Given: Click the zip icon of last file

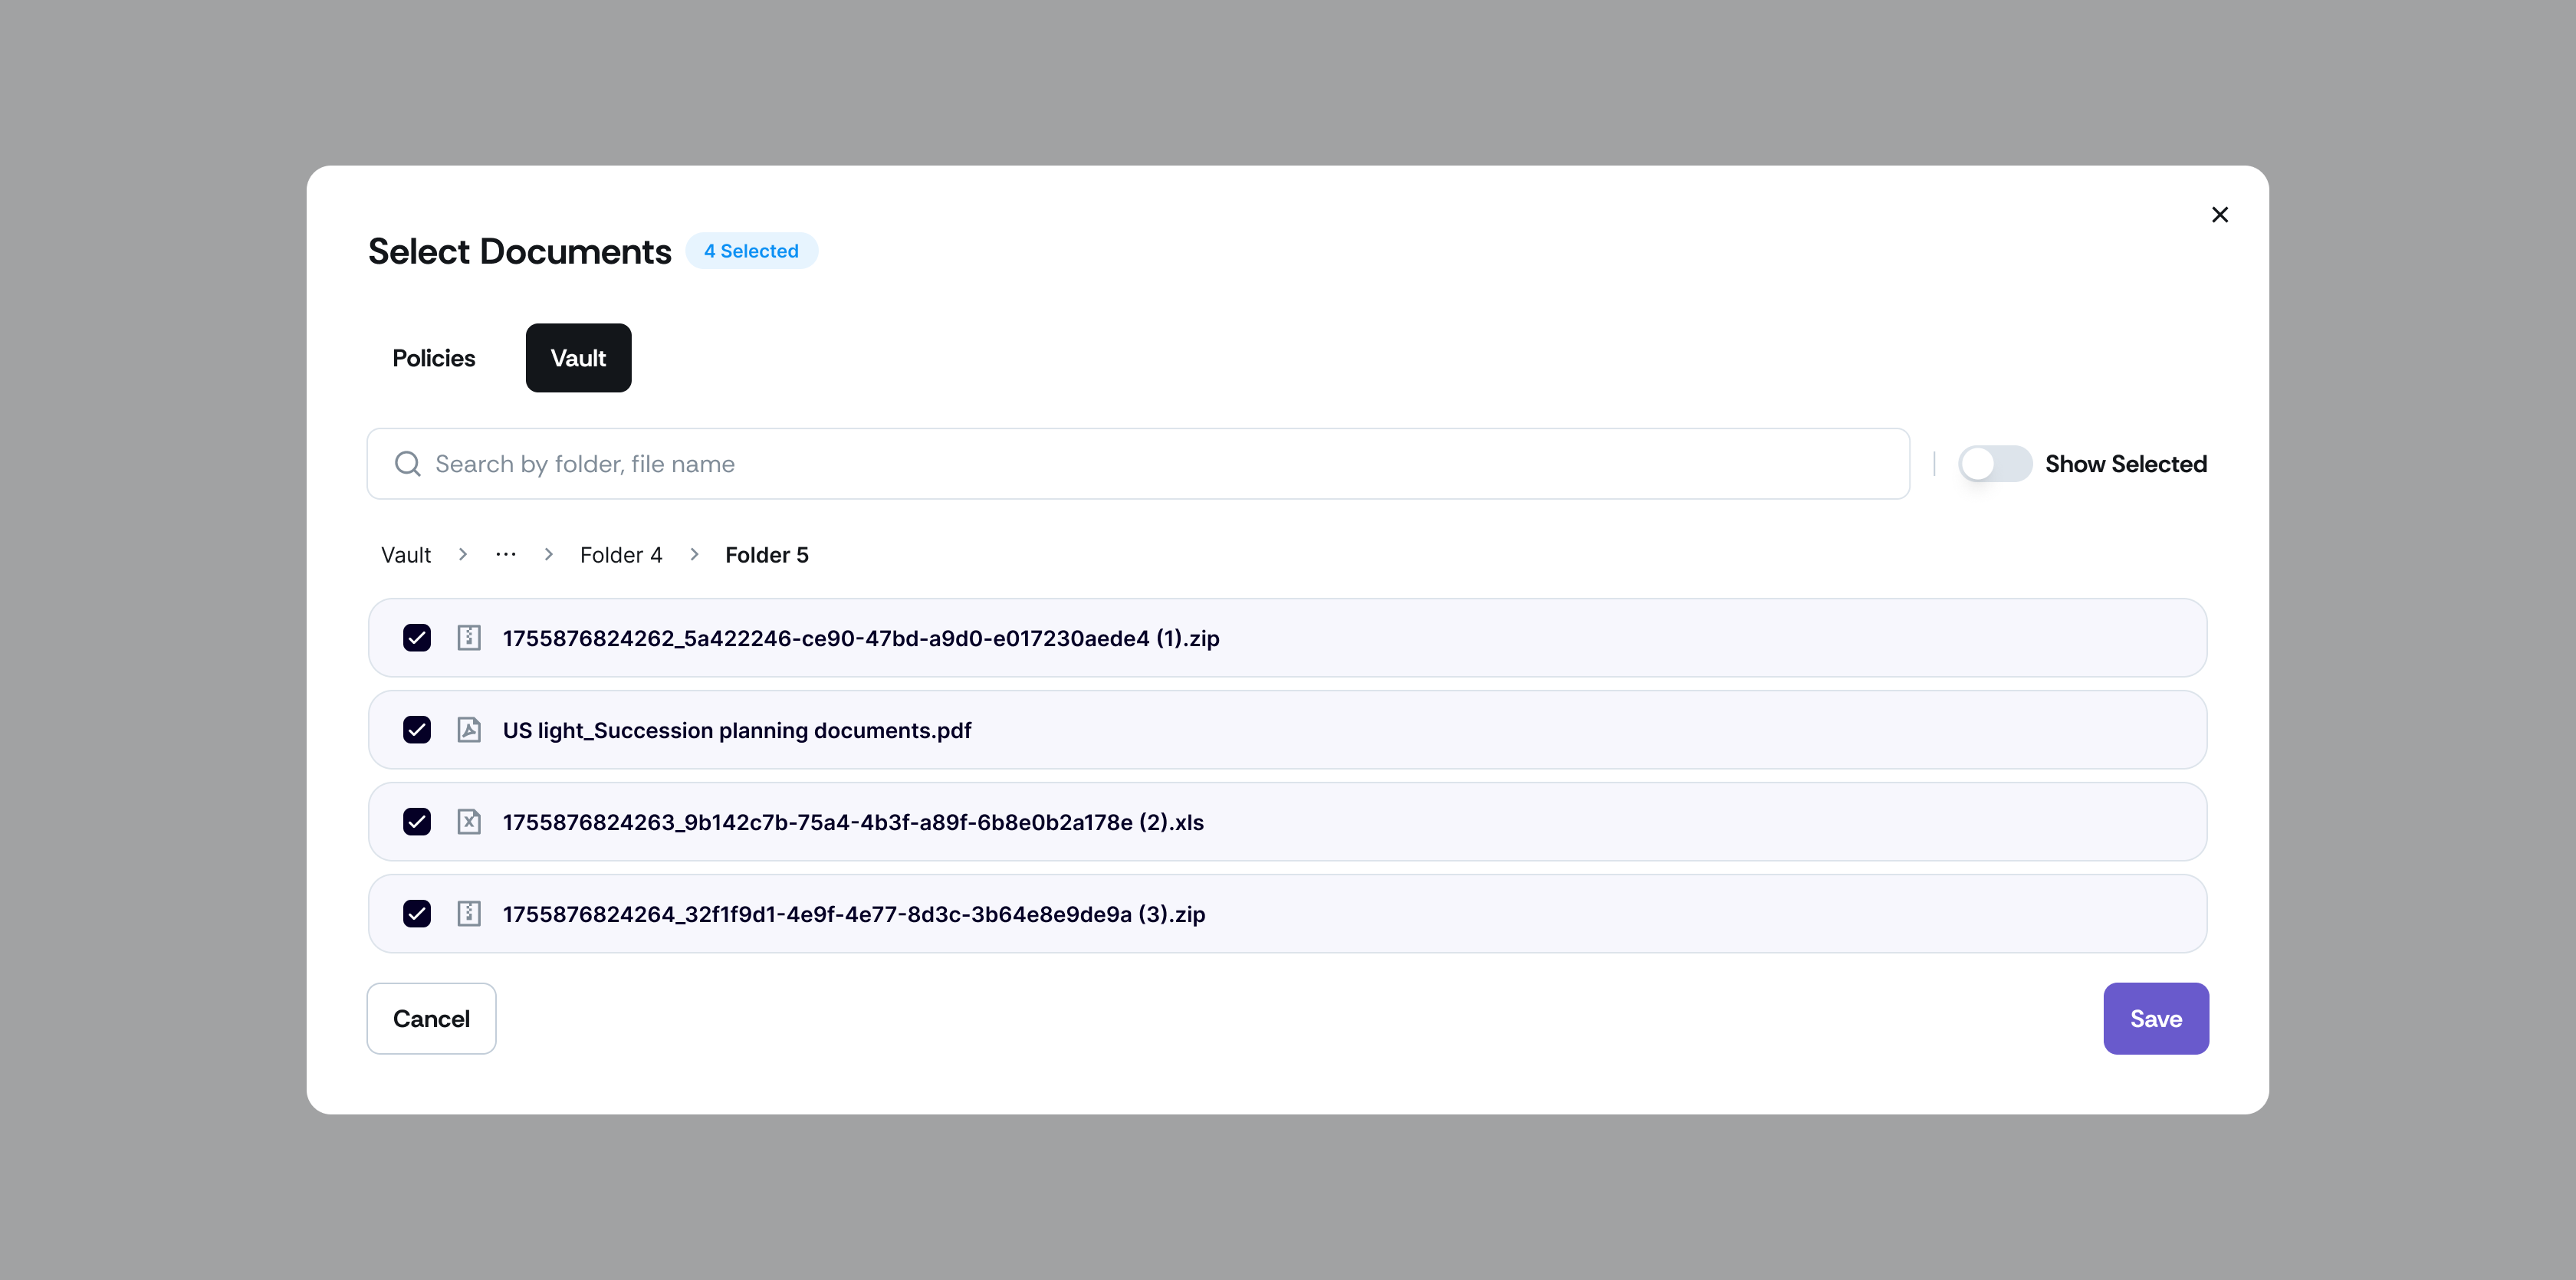Looking at the screenshot, I should [x=469, y=914].
